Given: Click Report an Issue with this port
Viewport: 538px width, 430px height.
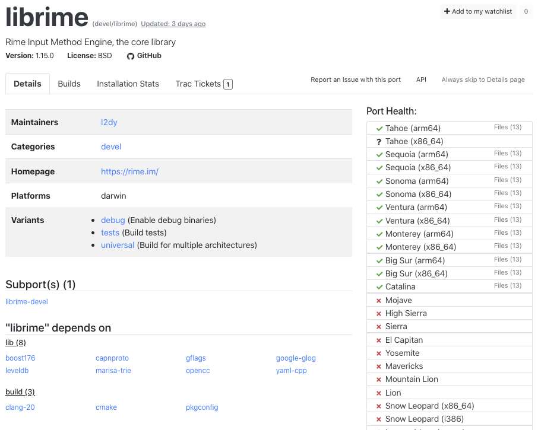Looking at the screenshot, I should tap(356, 79).
